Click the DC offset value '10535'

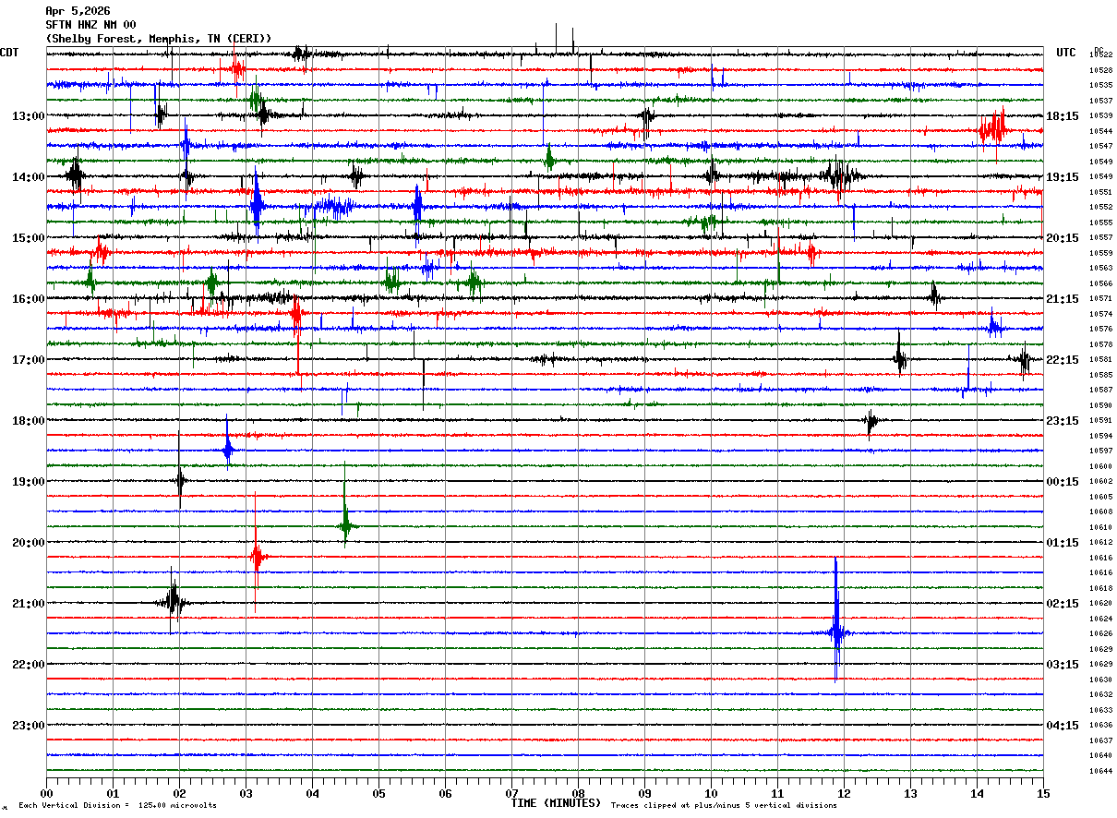click(1100, 85)
